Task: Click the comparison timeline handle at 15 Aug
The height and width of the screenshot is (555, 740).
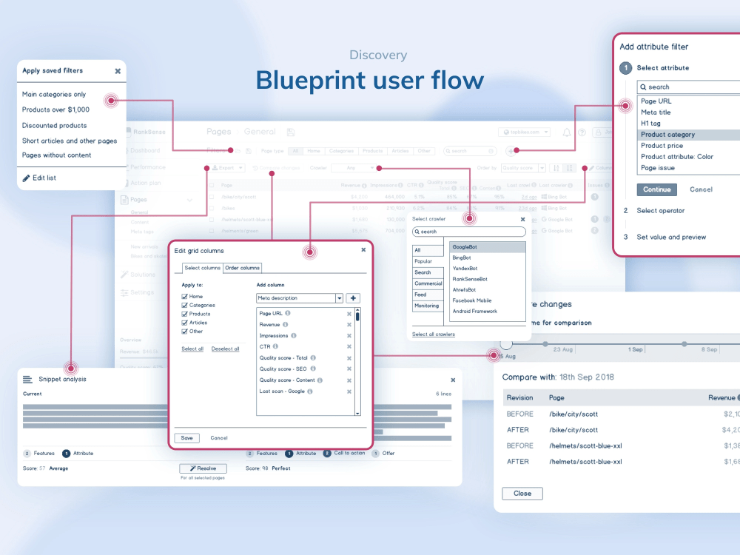Action: pos(505,343)
